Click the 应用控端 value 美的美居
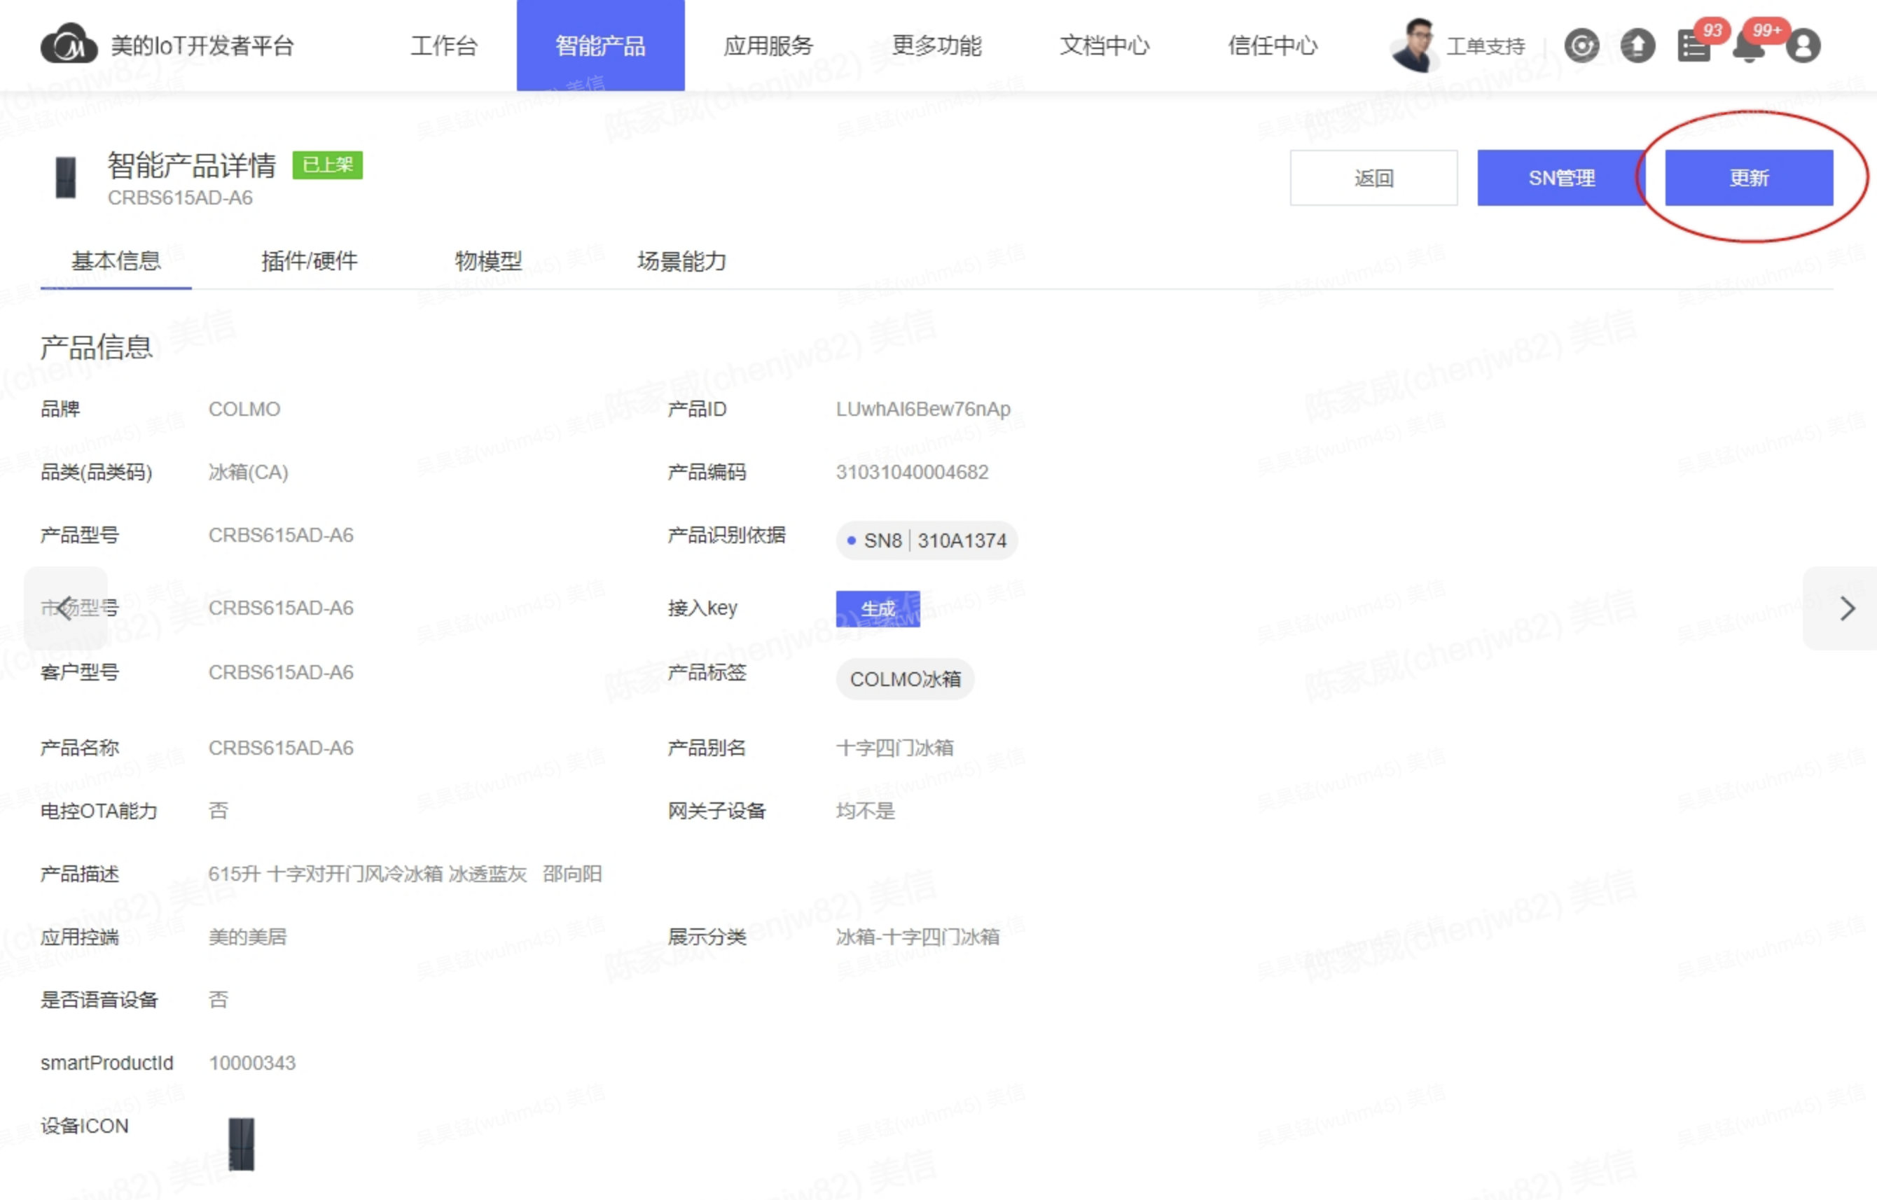1877x1200 pixels. click(x=247, y=937)
